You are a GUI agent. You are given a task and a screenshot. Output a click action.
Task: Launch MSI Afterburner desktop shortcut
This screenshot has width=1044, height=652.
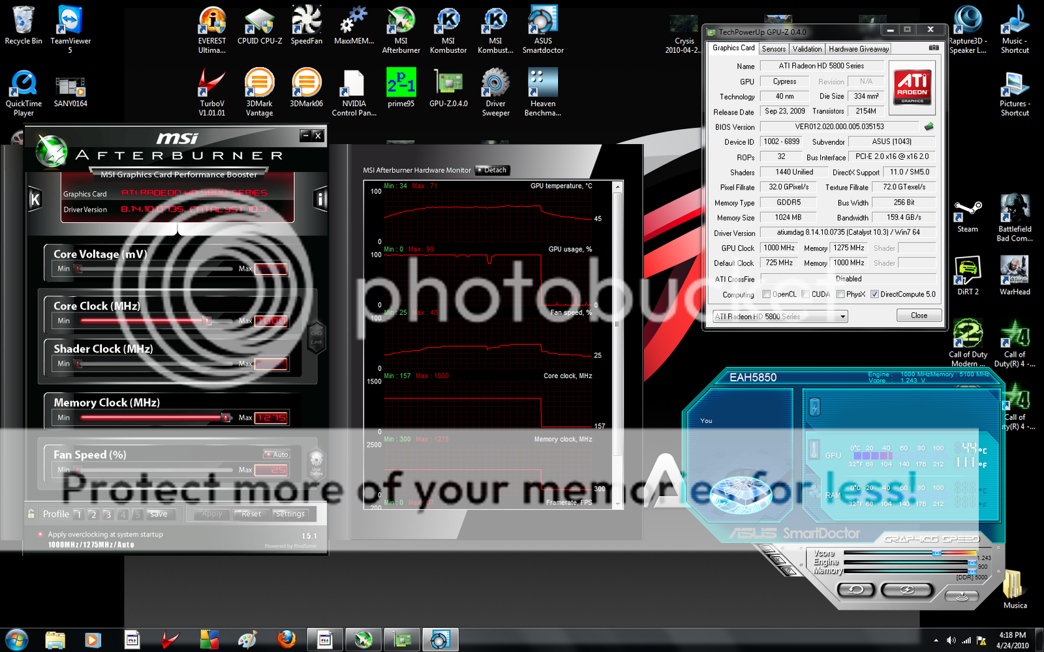pos(401,30)
